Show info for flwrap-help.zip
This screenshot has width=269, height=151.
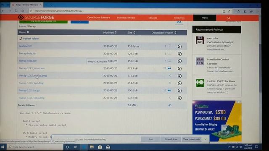(179, 54)
